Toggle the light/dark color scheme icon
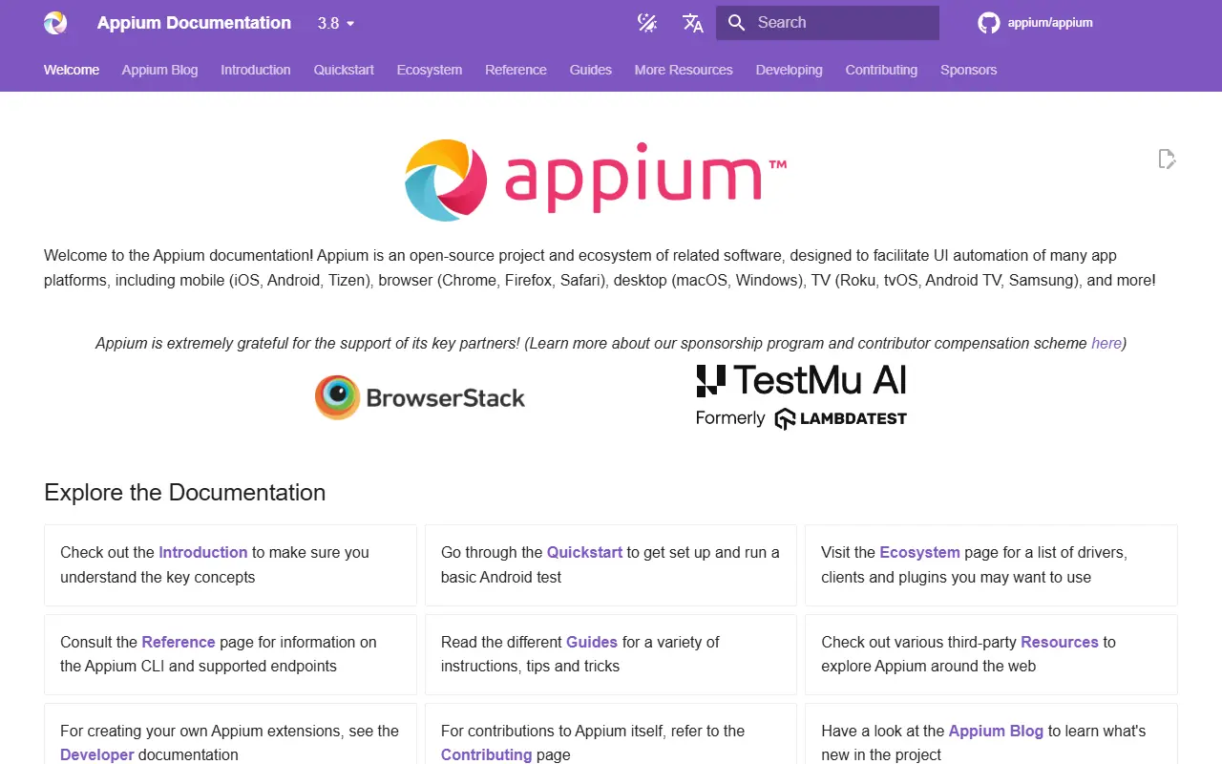Viewport: 1222px width, 764px height. tap(647, 23)
